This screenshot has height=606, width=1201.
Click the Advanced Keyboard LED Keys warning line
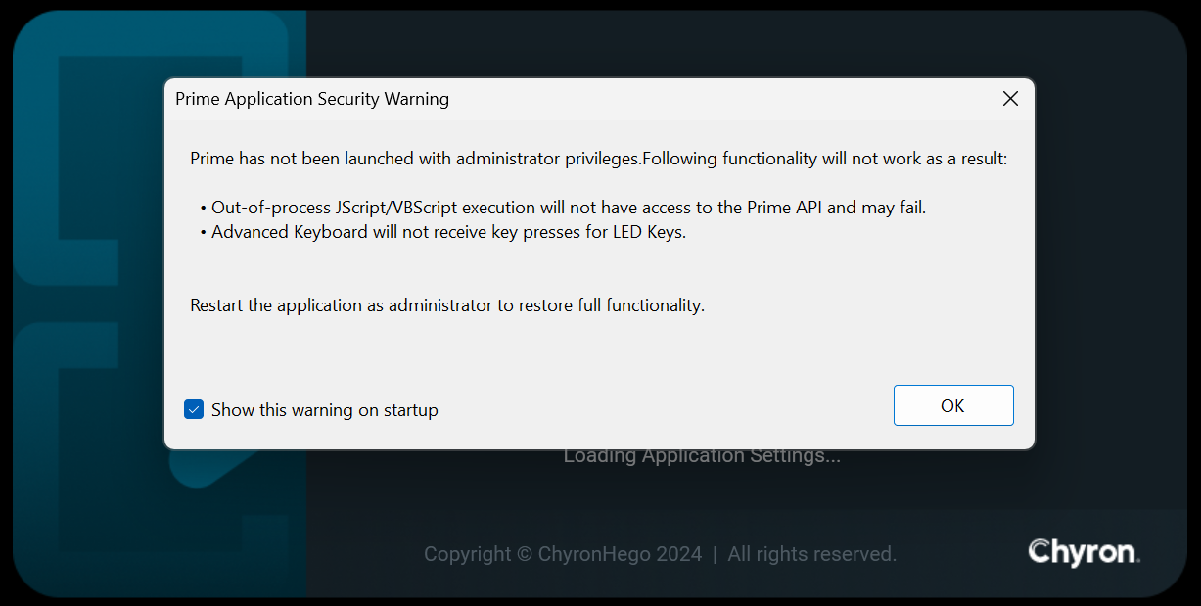click(448, 232)
